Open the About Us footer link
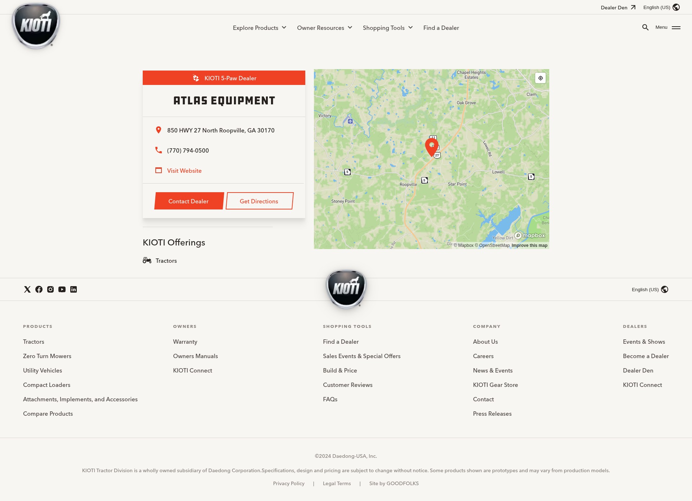 [x=485, y=342]
